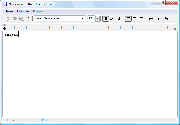
Task: Close the Rich text editor window
Action: (171, 3)
